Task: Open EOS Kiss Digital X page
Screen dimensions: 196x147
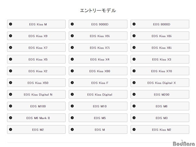Action: pyautogui.click(x=160, y=83)
